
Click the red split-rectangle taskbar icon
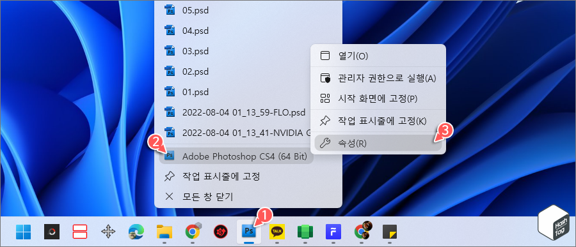point(80,232)
